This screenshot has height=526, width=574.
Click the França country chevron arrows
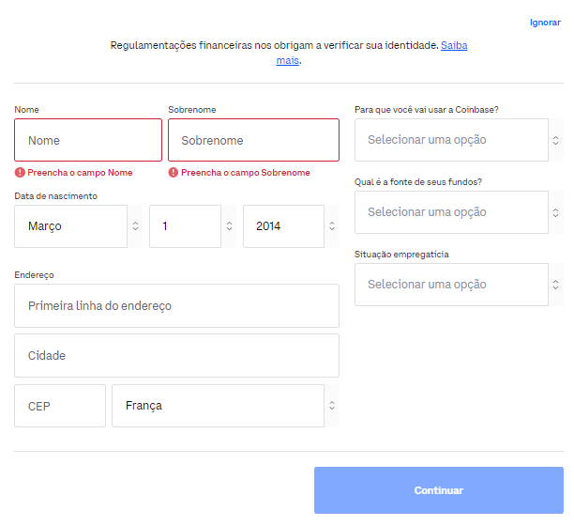331,406
